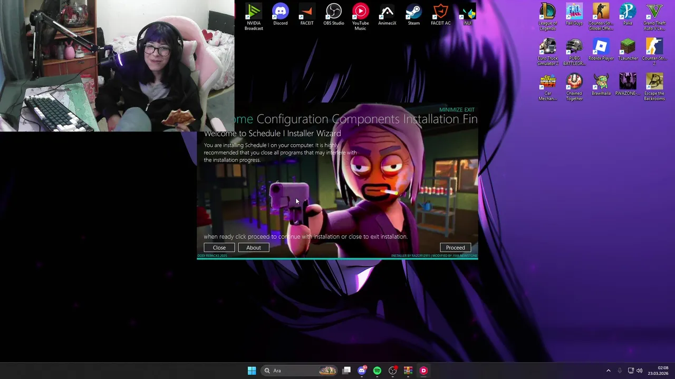Open Discord from the taskbar

click(362, 371)
